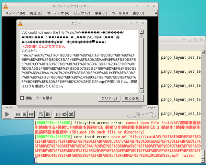206x165 pixels.
Task: Open the 字幕 (T) menu
Action: pos(101,13)
